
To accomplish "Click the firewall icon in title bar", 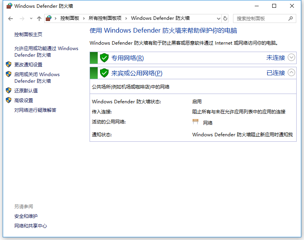I will click(x=9, y=6).
